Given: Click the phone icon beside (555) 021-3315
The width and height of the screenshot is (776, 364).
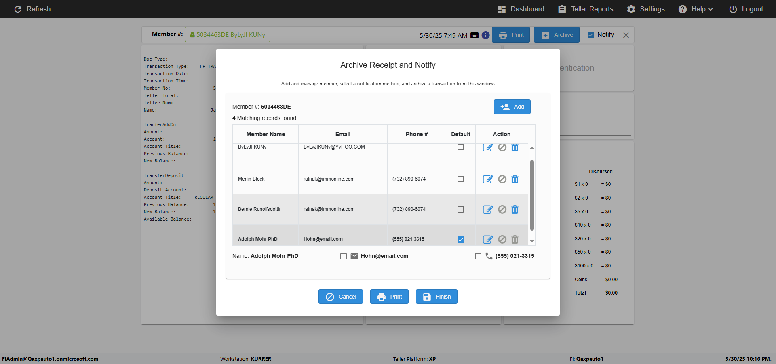Looking at the screenshot, I should pyautogui.click(x=489, y=256).
